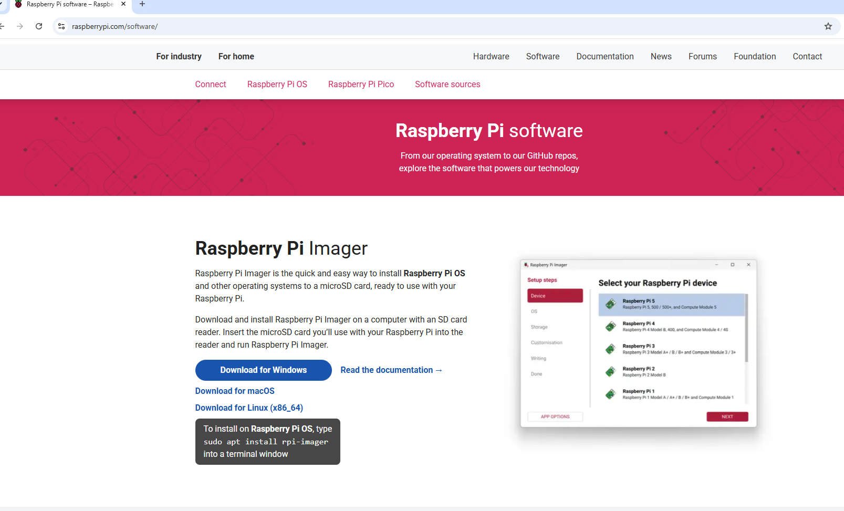Open the Forums link
Screen dimensions: 844x511
pos(703,56)
